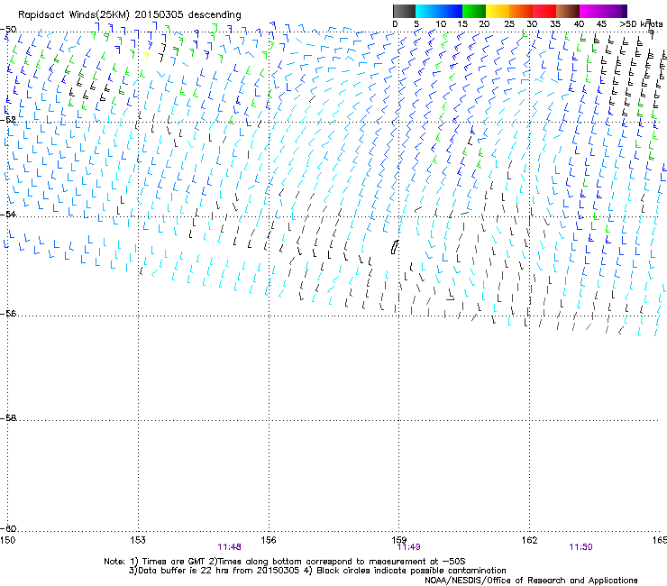Click the legend tick label 25
Viewport: 667px width, 586px height.
[x=509, y=23]
